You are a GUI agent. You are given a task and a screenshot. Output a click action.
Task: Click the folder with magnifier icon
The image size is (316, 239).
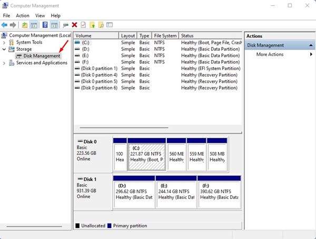pos(101,25)
